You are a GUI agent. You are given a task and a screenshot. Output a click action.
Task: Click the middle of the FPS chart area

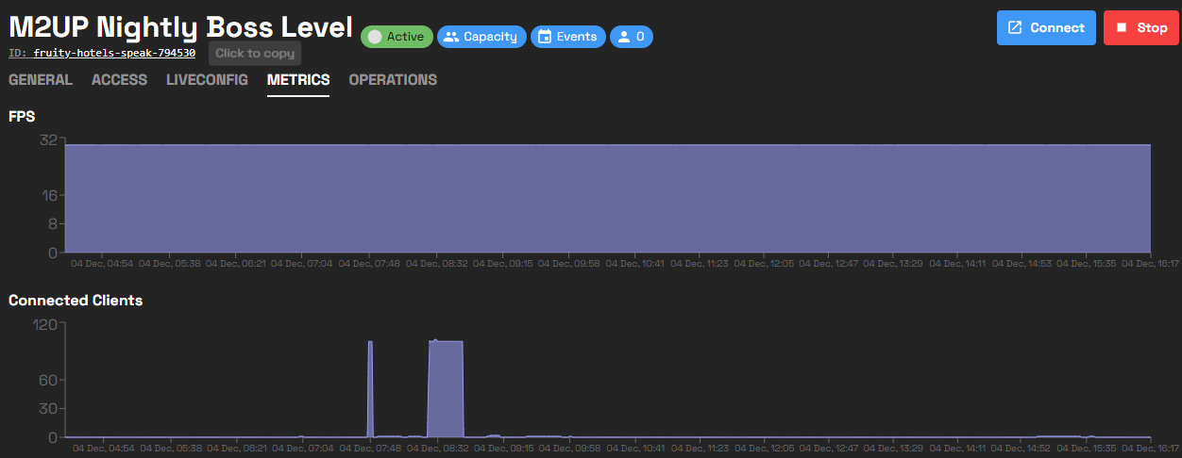coord(608,198)
